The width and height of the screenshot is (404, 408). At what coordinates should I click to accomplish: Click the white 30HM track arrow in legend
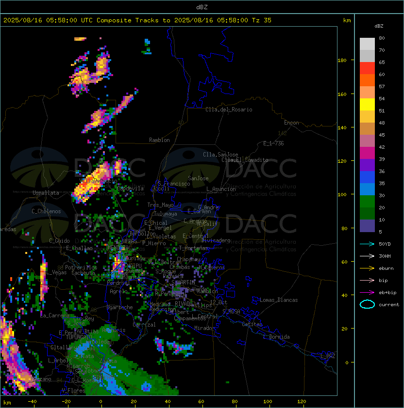click(x=367, y=256)
